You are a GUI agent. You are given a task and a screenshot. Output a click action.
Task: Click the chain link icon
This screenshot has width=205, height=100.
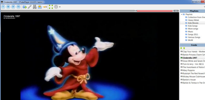click(29, 7)
